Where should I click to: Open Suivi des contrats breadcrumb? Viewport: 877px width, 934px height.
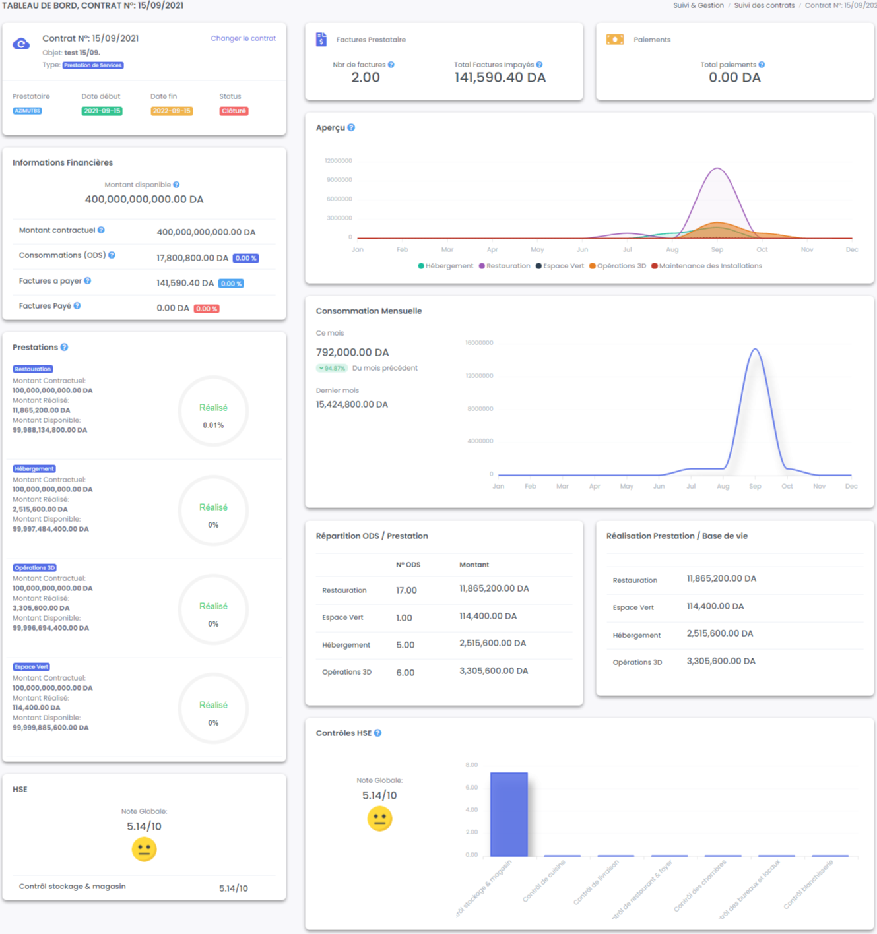tap(764, 5)
